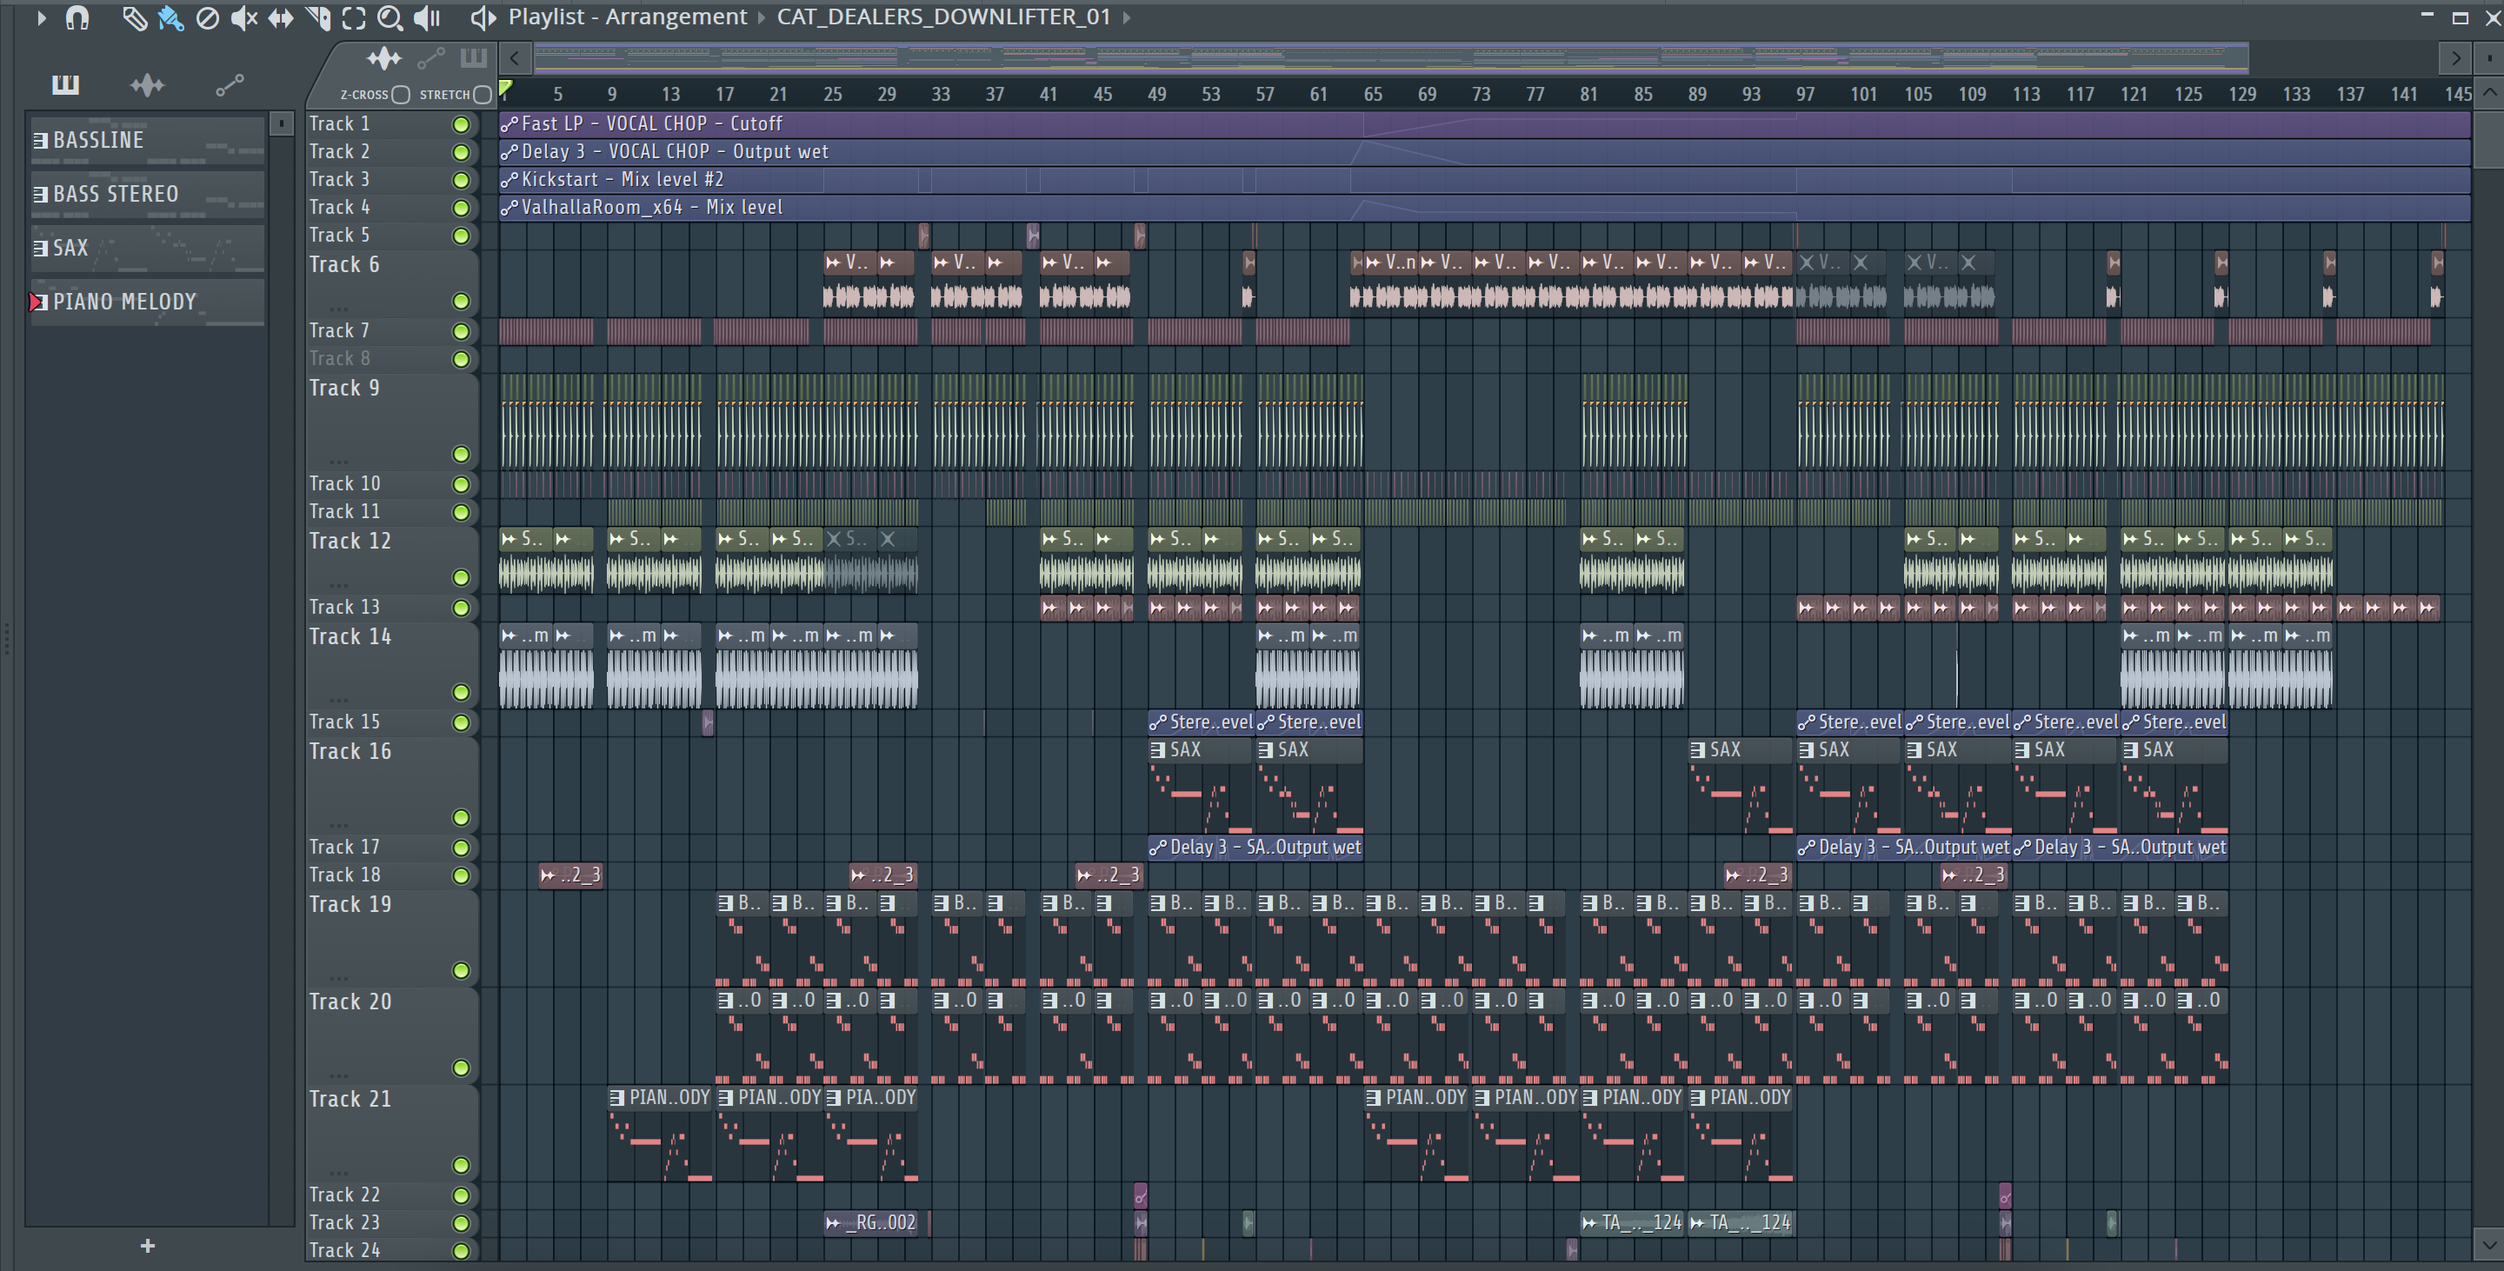Select the Delete tool
Image resolution: width=2504 pixels, height=1271 pixels.
coord(207,17)
